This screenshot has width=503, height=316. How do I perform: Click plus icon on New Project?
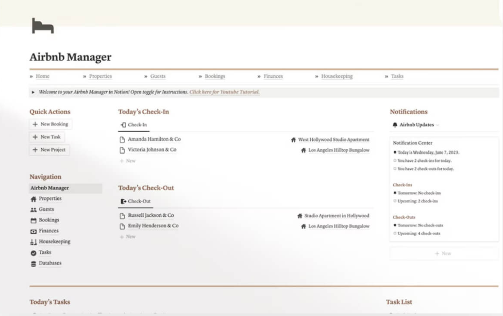(35, 150)
